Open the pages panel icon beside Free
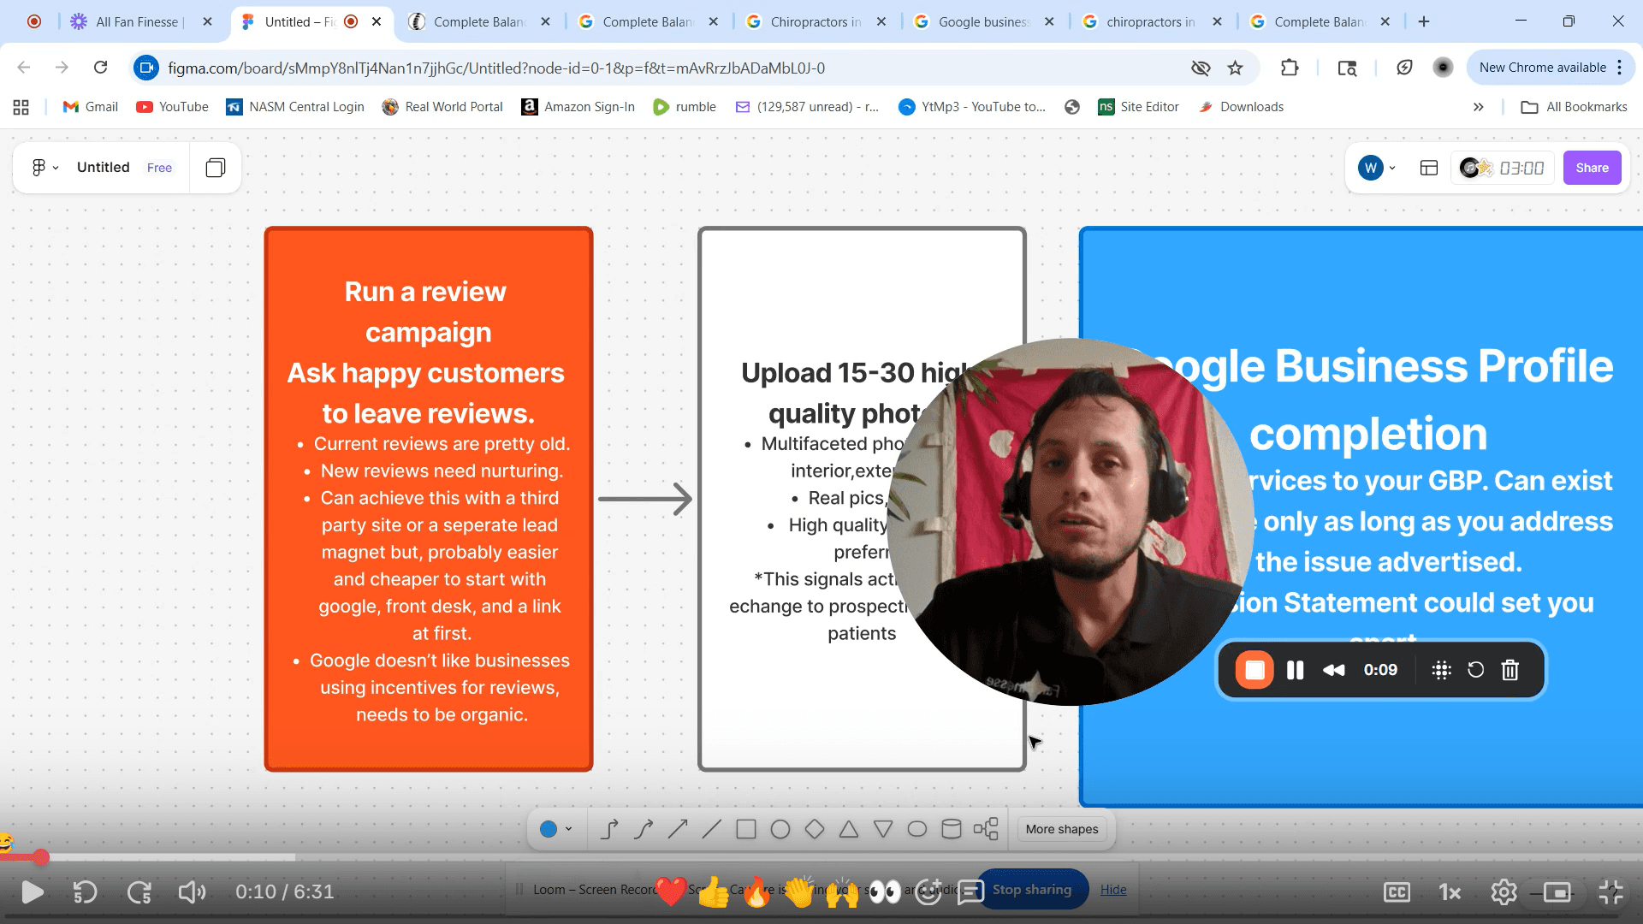The image size is (1643, 924). [x=216, y=168]
